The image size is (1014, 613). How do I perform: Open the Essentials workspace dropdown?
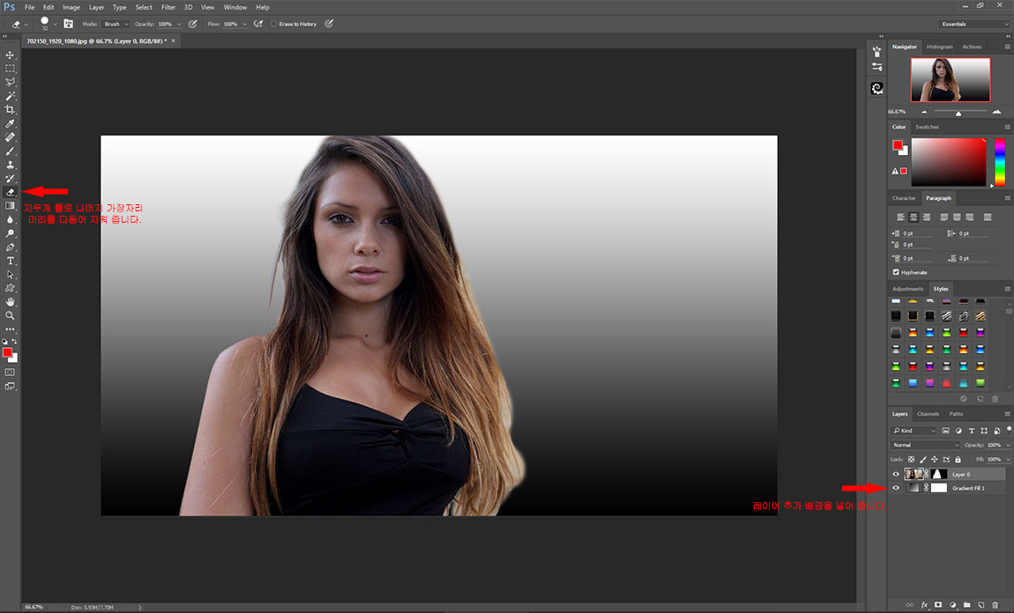[x=974, y=24]
